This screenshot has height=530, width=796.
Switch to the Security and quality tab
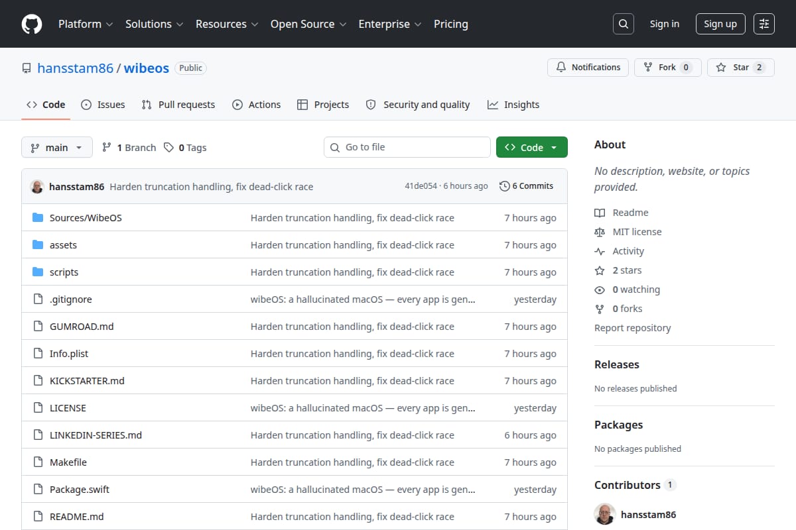[x=418, y=105]
